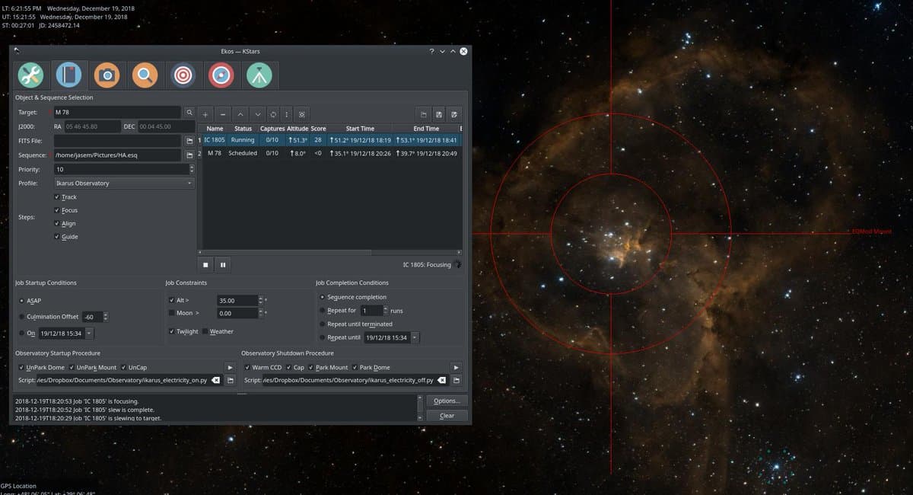
Task: Browse for a Sequence file via folder icon
Action: tap(189, 155)
